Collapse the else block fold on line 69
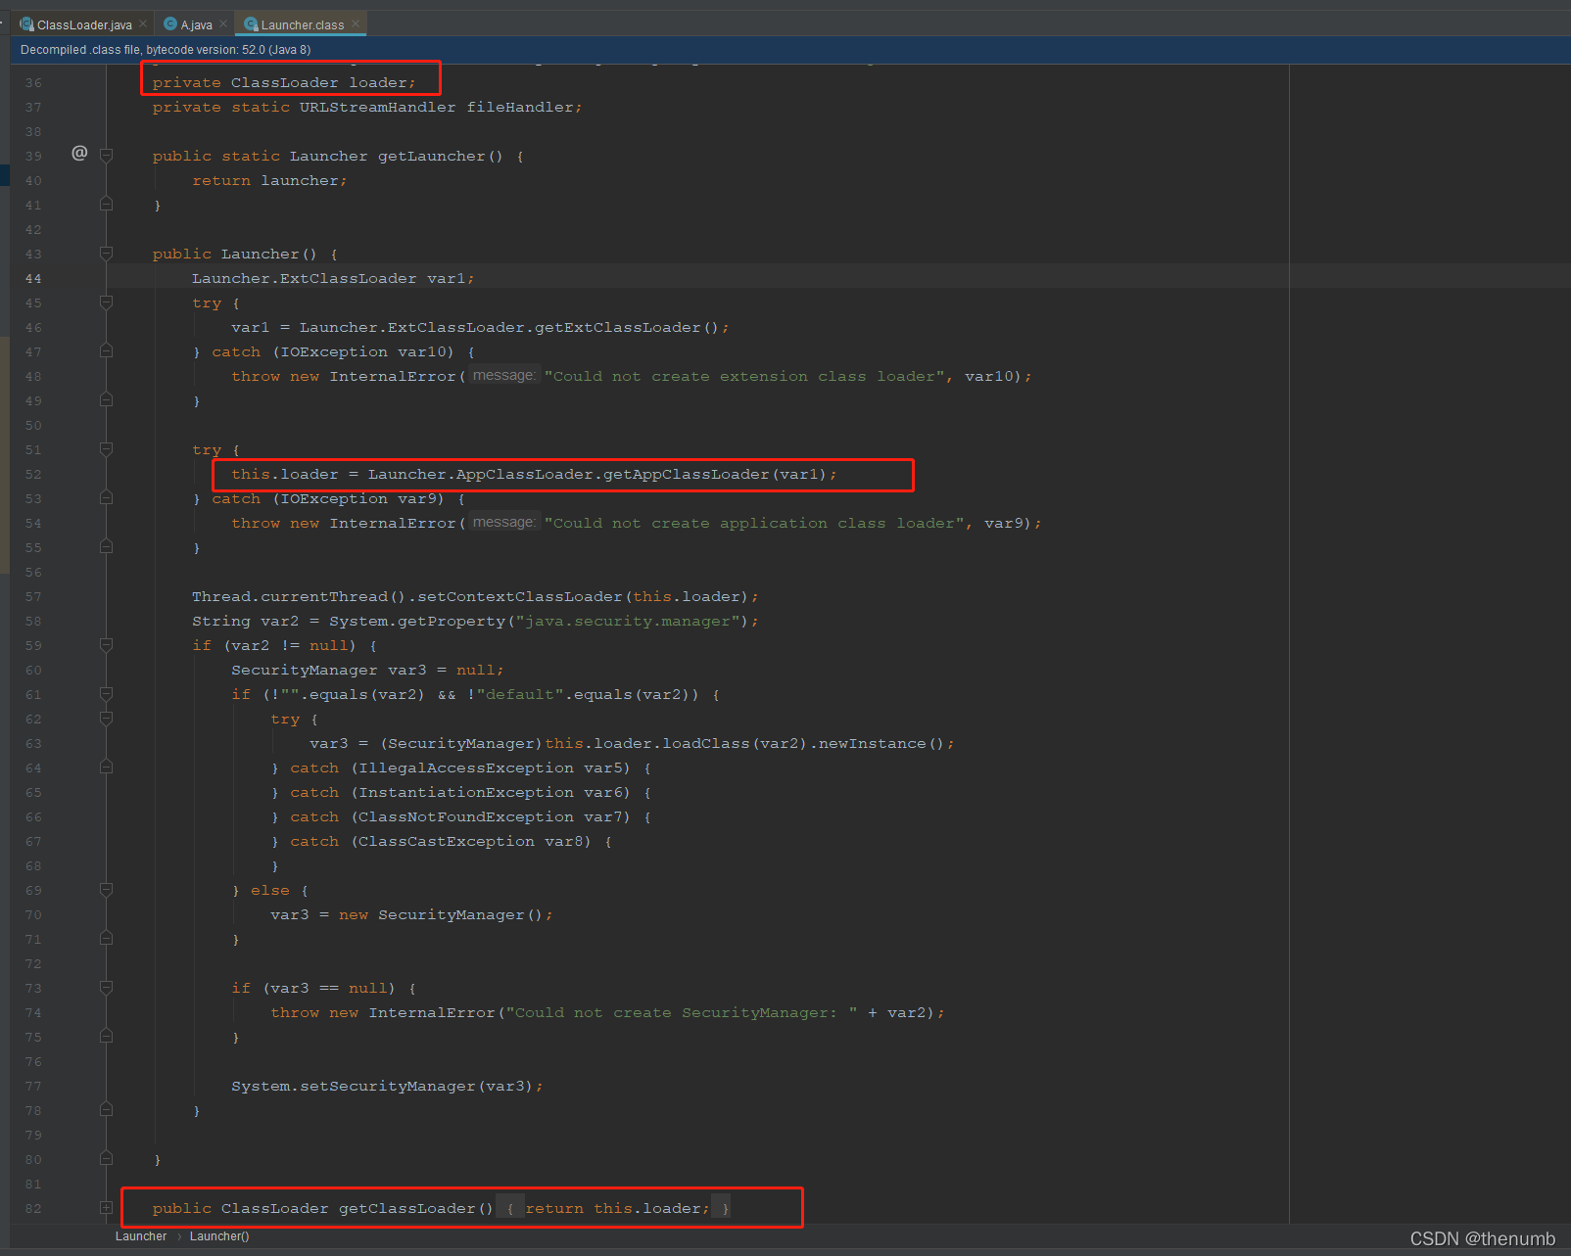The width and height of the screenshot is (1571, 1256). click(106, 890)
